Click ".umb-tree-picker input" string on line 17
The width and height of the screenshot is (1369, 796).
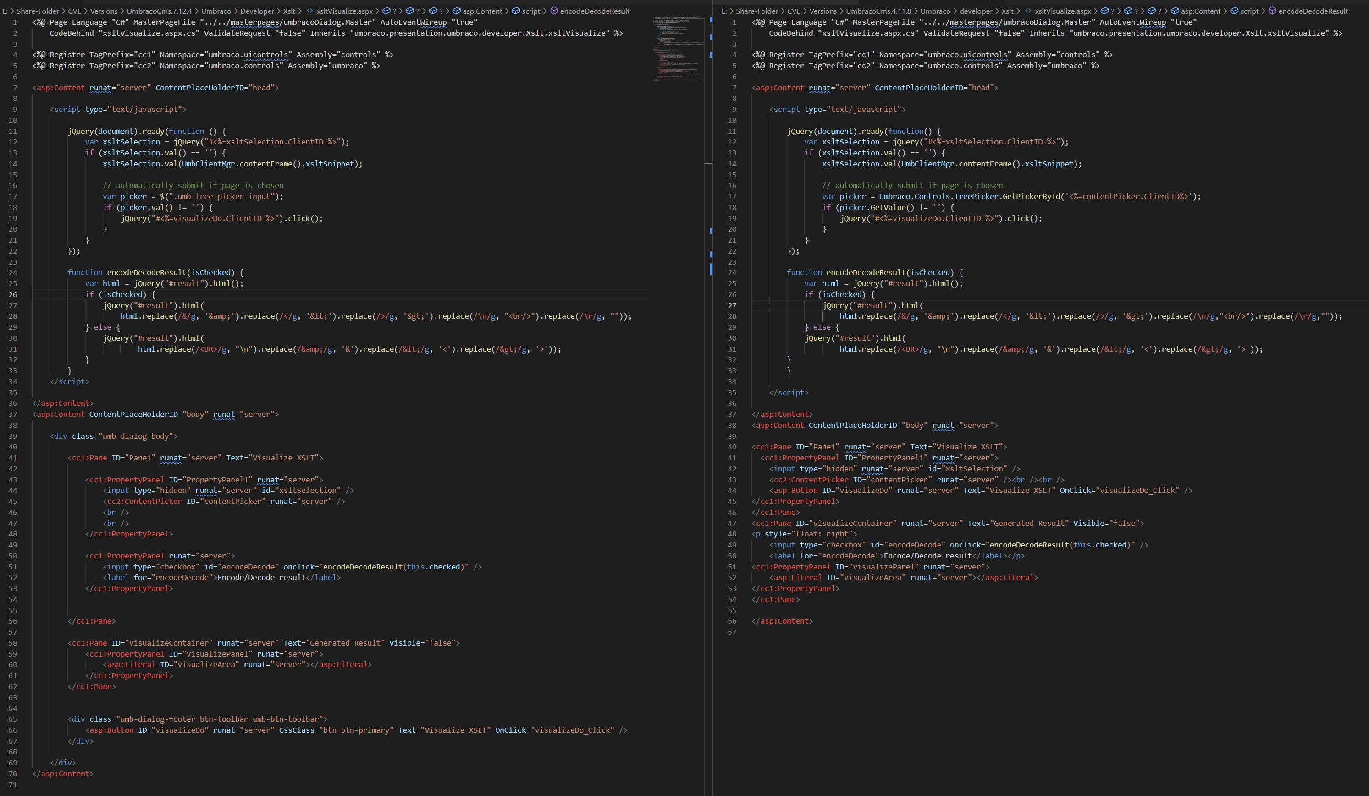click(221, 196)
